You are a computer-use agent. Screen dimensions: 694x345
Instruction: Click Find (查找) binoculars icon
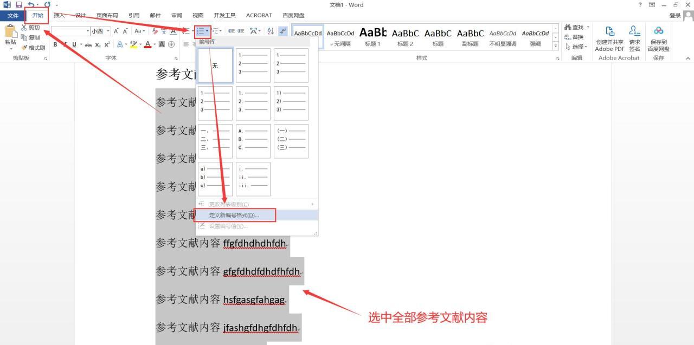(x=568, y=27)
